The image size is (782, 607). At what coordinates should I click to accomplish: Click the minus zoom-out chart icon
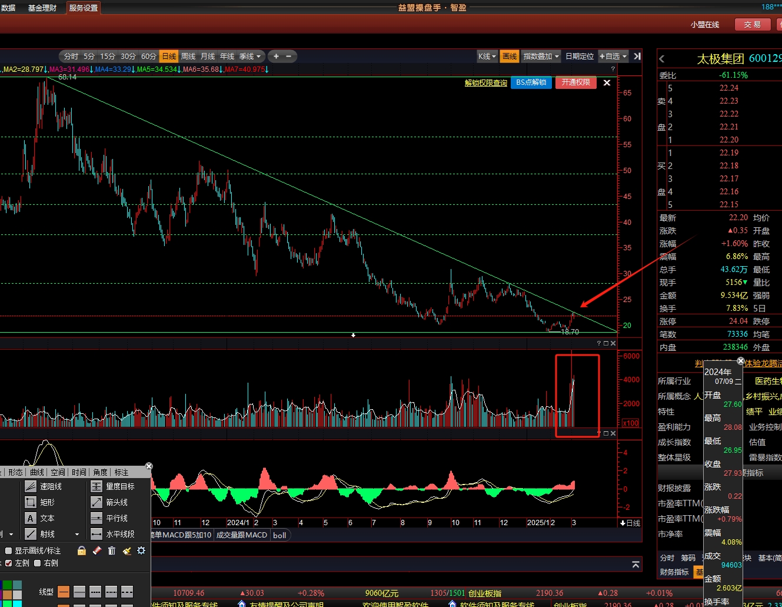point(288,57)
